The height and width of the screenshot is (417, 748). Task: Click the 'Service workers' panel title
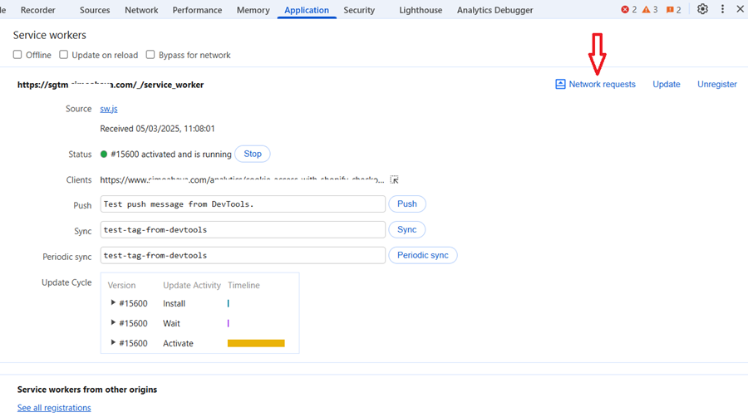tap(50, 35)
